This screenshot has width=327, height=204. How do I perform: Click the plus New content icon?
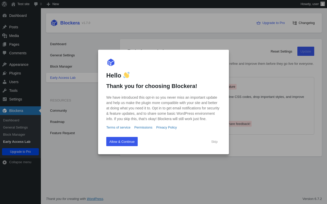tap(48, 4)
